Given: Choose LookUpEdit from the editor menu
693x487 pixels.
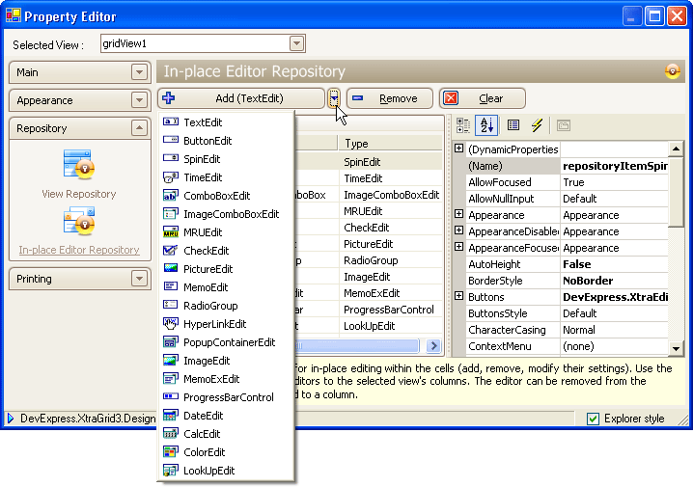Looking at the screenshot, I should click(x=226, y=471).
